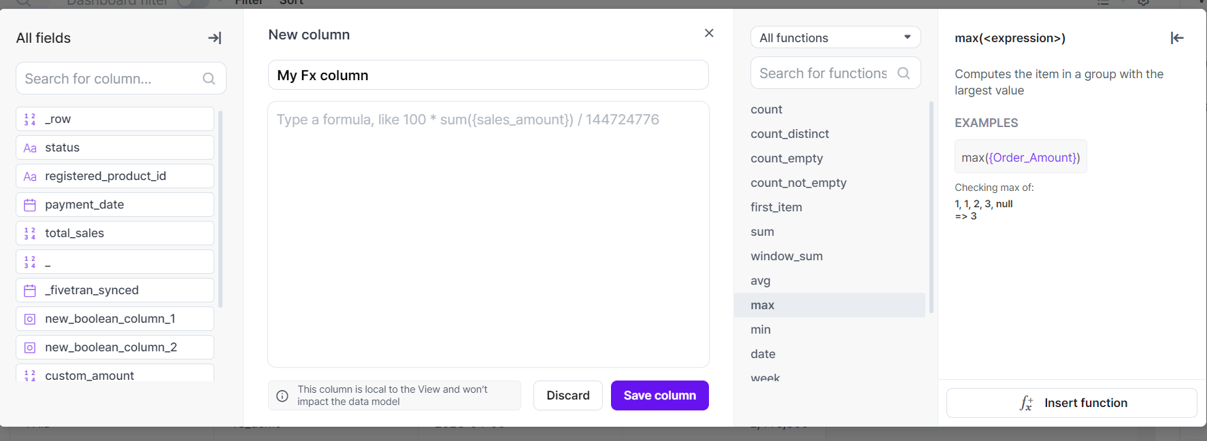Click the column name field My Fx column

point(488,75)
